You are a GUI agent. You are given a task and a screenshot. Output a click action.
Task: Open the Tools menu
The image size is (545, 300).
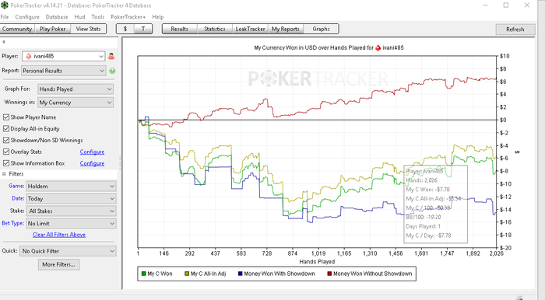click(x=97, y=17)
